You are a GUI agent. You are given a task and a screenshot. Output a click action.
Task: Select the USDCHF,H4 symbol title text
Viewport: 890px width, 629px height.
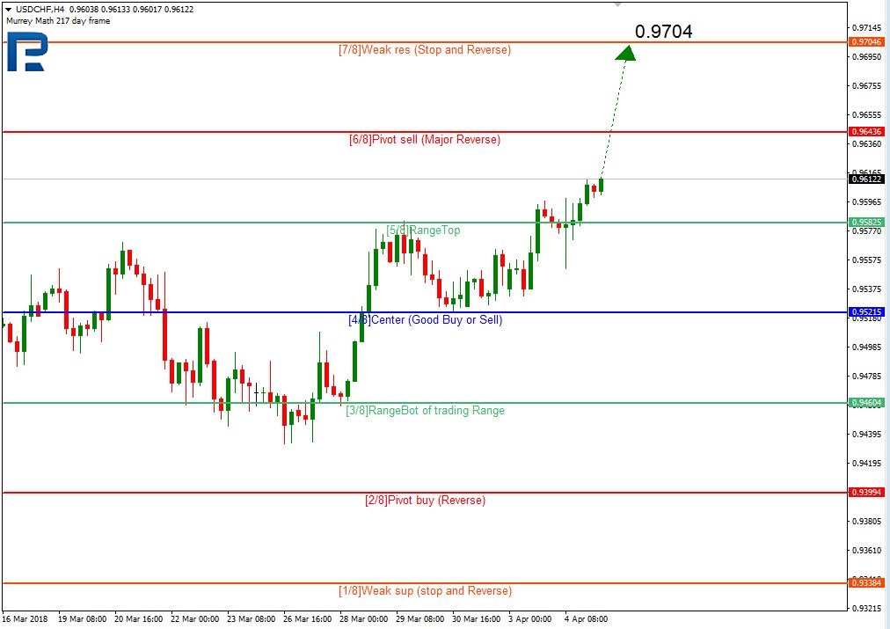[40, 10]
